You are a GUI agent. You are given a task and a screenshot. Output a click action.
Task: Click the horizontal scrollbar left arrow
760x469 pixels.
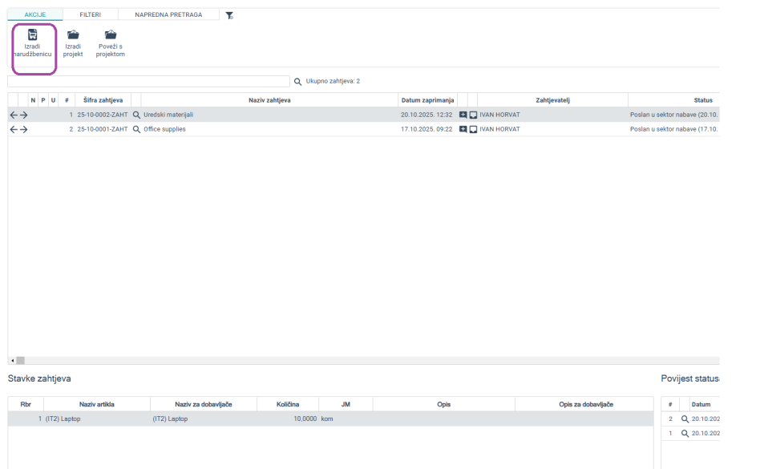(x=12, y=360)
